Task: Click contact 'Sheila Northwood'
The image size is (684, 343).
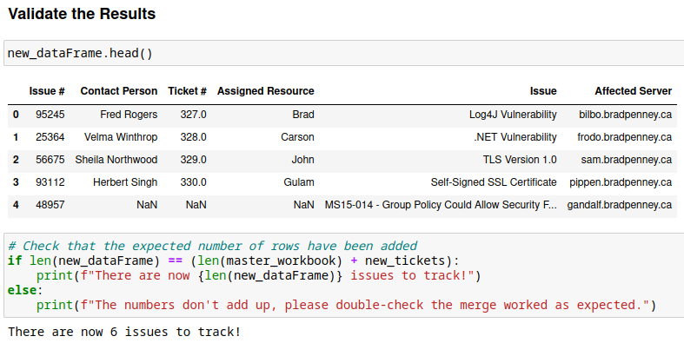Action: 116,160
